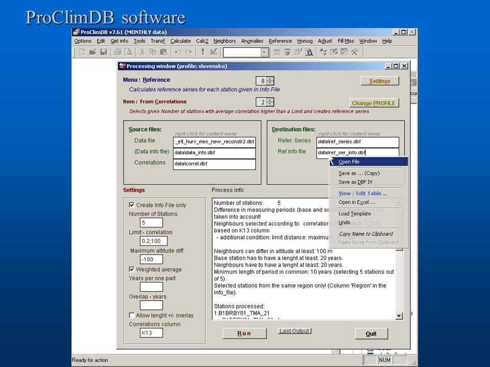The height and width of the screenshot is (367, 490).
Task: Click the Processing window title icon
Action: 122,66
